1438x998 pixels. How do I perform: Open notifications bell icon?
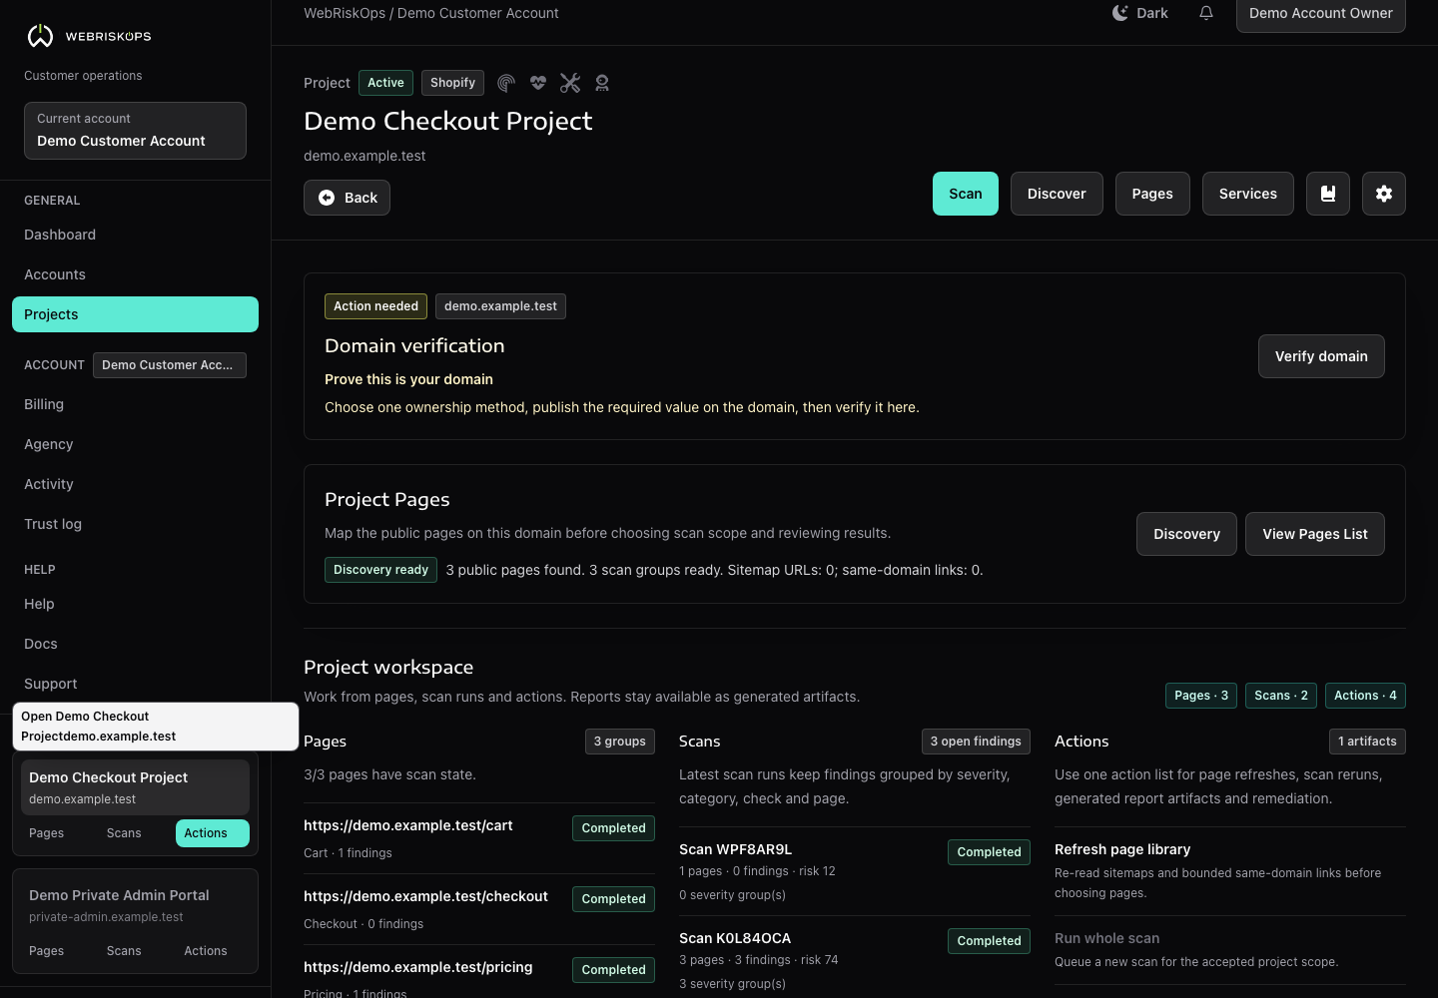pos(1206,13)
